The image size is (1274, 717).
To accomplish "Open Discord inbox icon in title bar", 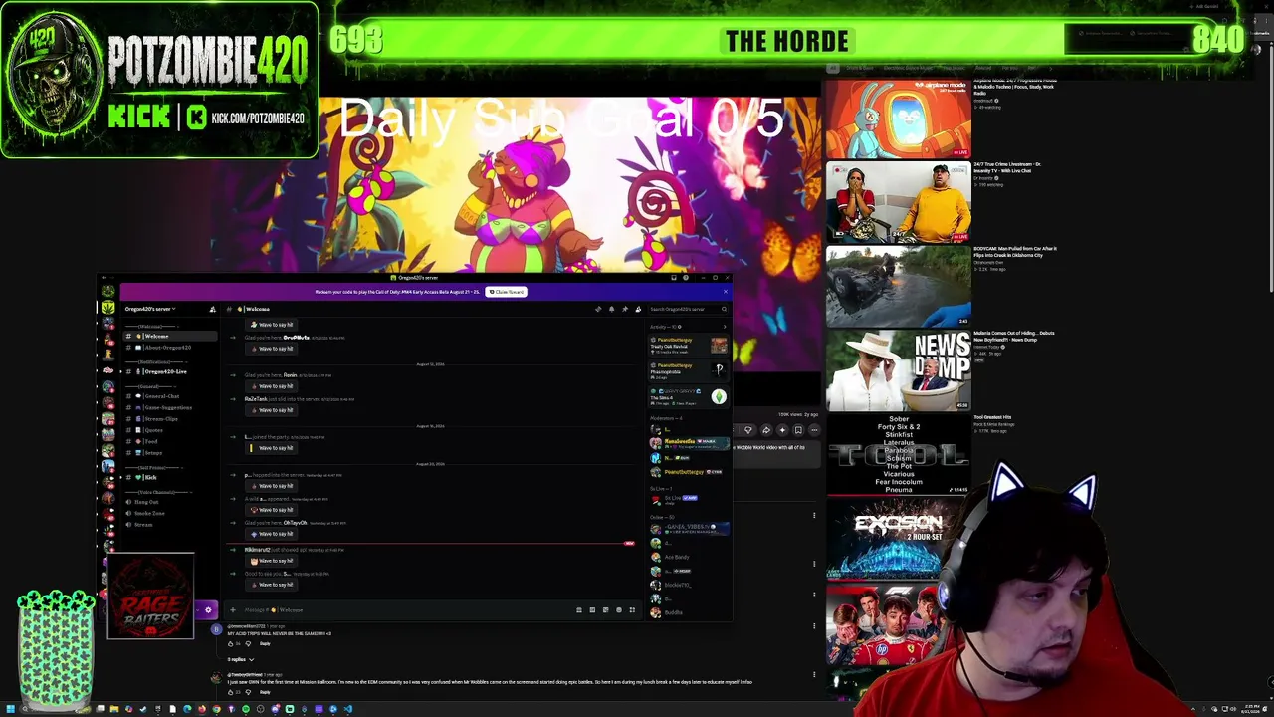I will [674, 278].
